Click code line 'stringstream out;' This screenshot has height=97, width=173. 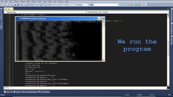pos(33,67)
